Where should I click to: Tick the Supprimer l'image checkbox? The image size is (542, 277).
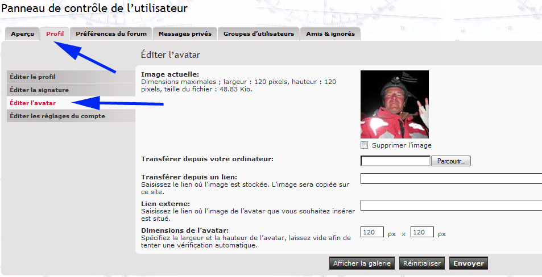pyautogui.click(x=365, y=145)
